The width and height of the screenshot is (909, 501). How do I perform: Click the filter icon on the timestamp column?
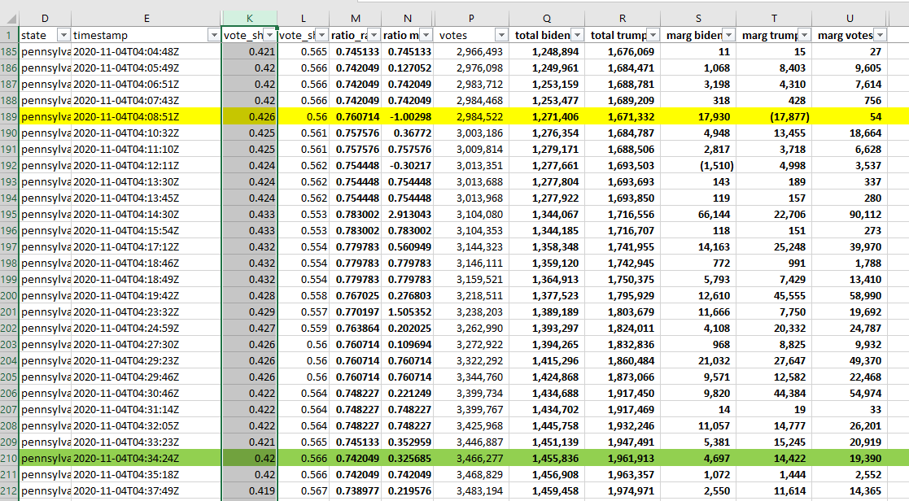[x=214, y=36]
